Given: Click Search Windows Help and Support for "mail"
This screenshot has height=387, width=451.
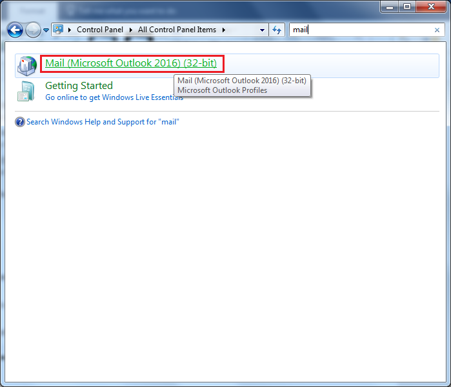Looking at the screenshot, I should click(103, 122).
